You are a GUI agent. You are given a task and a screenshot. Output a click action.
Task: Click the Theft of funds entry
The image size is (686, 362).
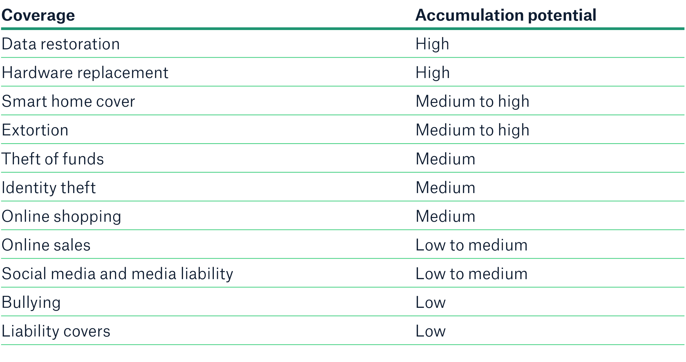[53, 159]
